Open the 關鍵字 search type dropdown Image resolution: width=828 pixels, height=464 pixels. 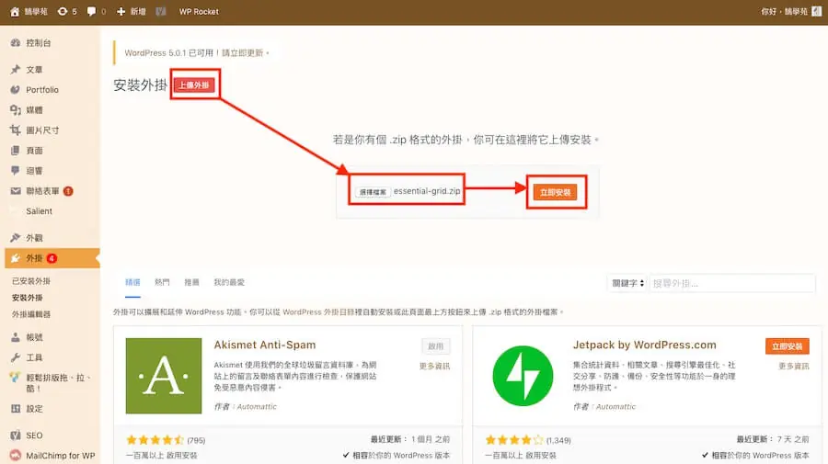pos(627,283)
